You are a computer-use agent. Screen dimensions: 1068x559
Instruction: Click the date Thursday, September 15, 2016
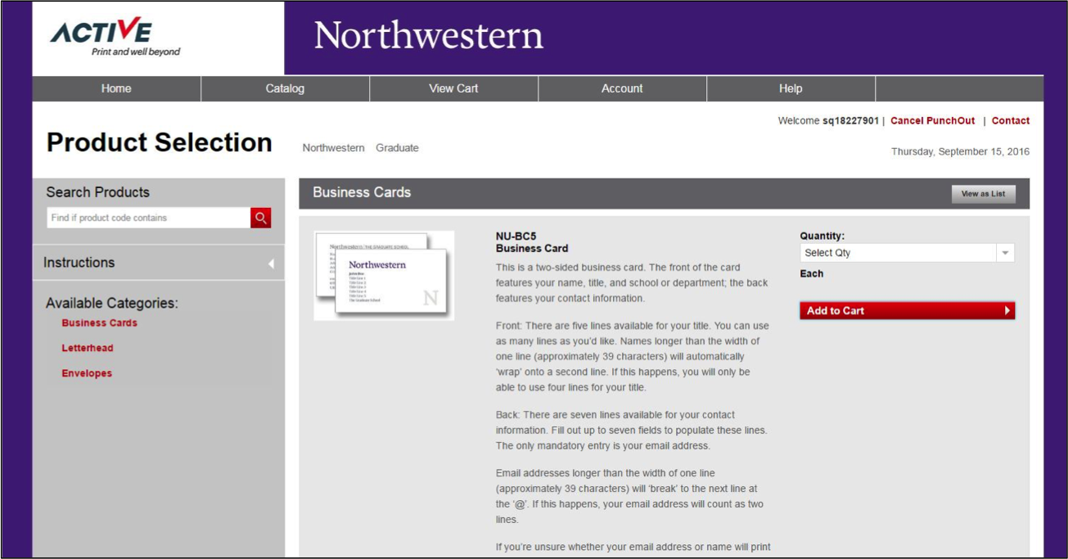[x=960, y=151]
